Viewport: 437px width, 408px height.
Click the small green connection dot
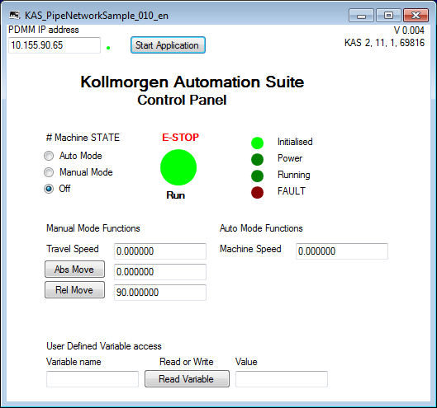coord(108,48)
